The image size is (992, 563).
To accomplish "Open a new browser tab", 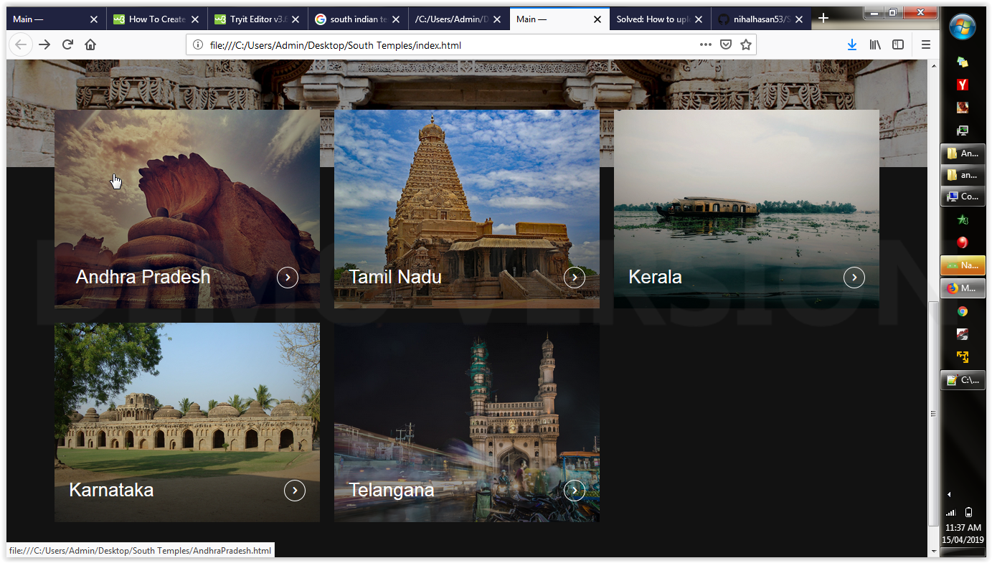I will click(823, 19).
